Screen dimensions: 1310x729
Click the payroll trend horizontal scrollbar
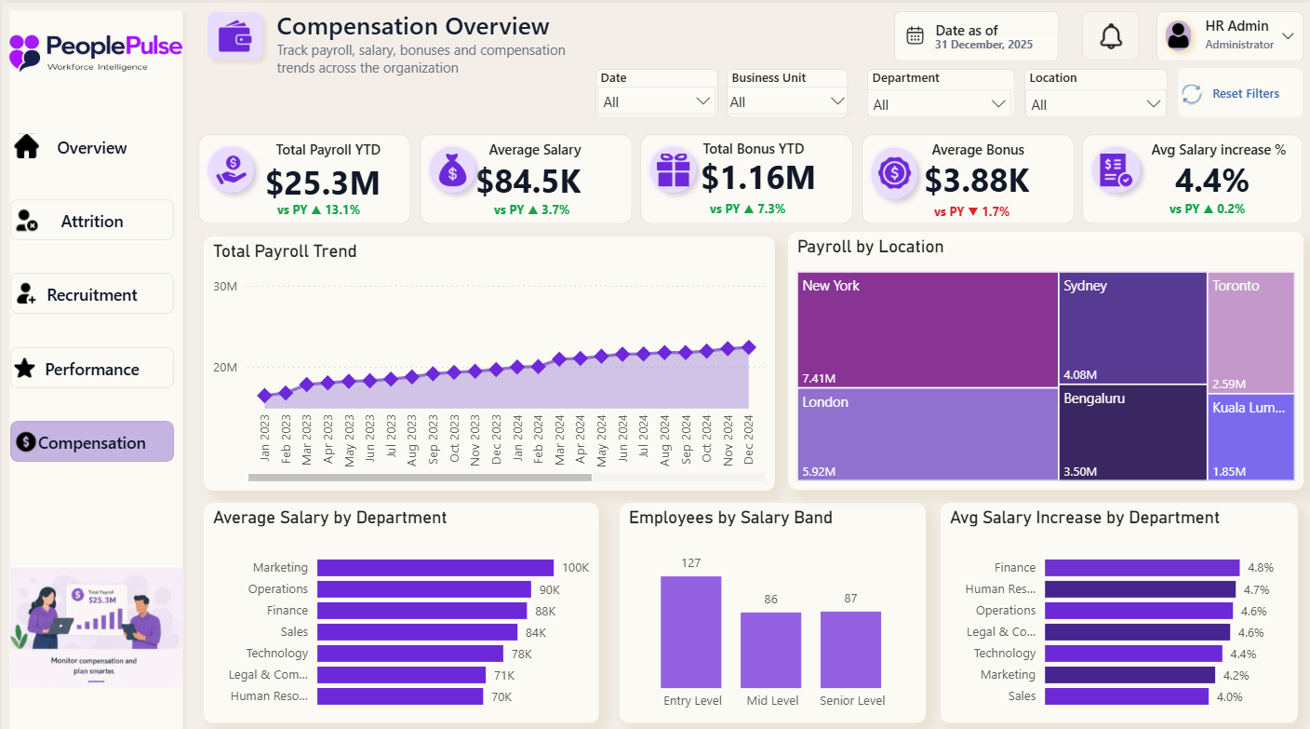pos(420,478)
